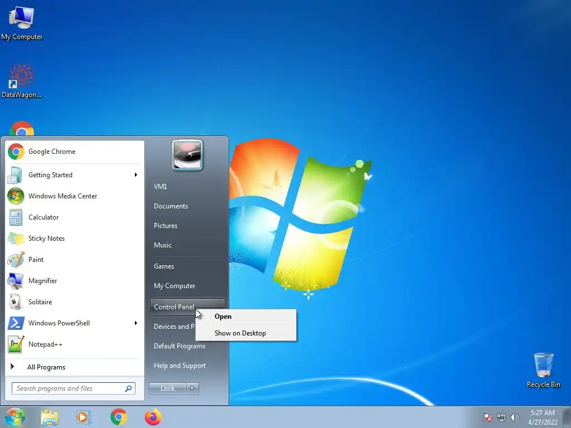Viewport: 571px width, 428px height.
Task: Expand Getting Started submenu arrow
Action: click(x=136, y=174)
